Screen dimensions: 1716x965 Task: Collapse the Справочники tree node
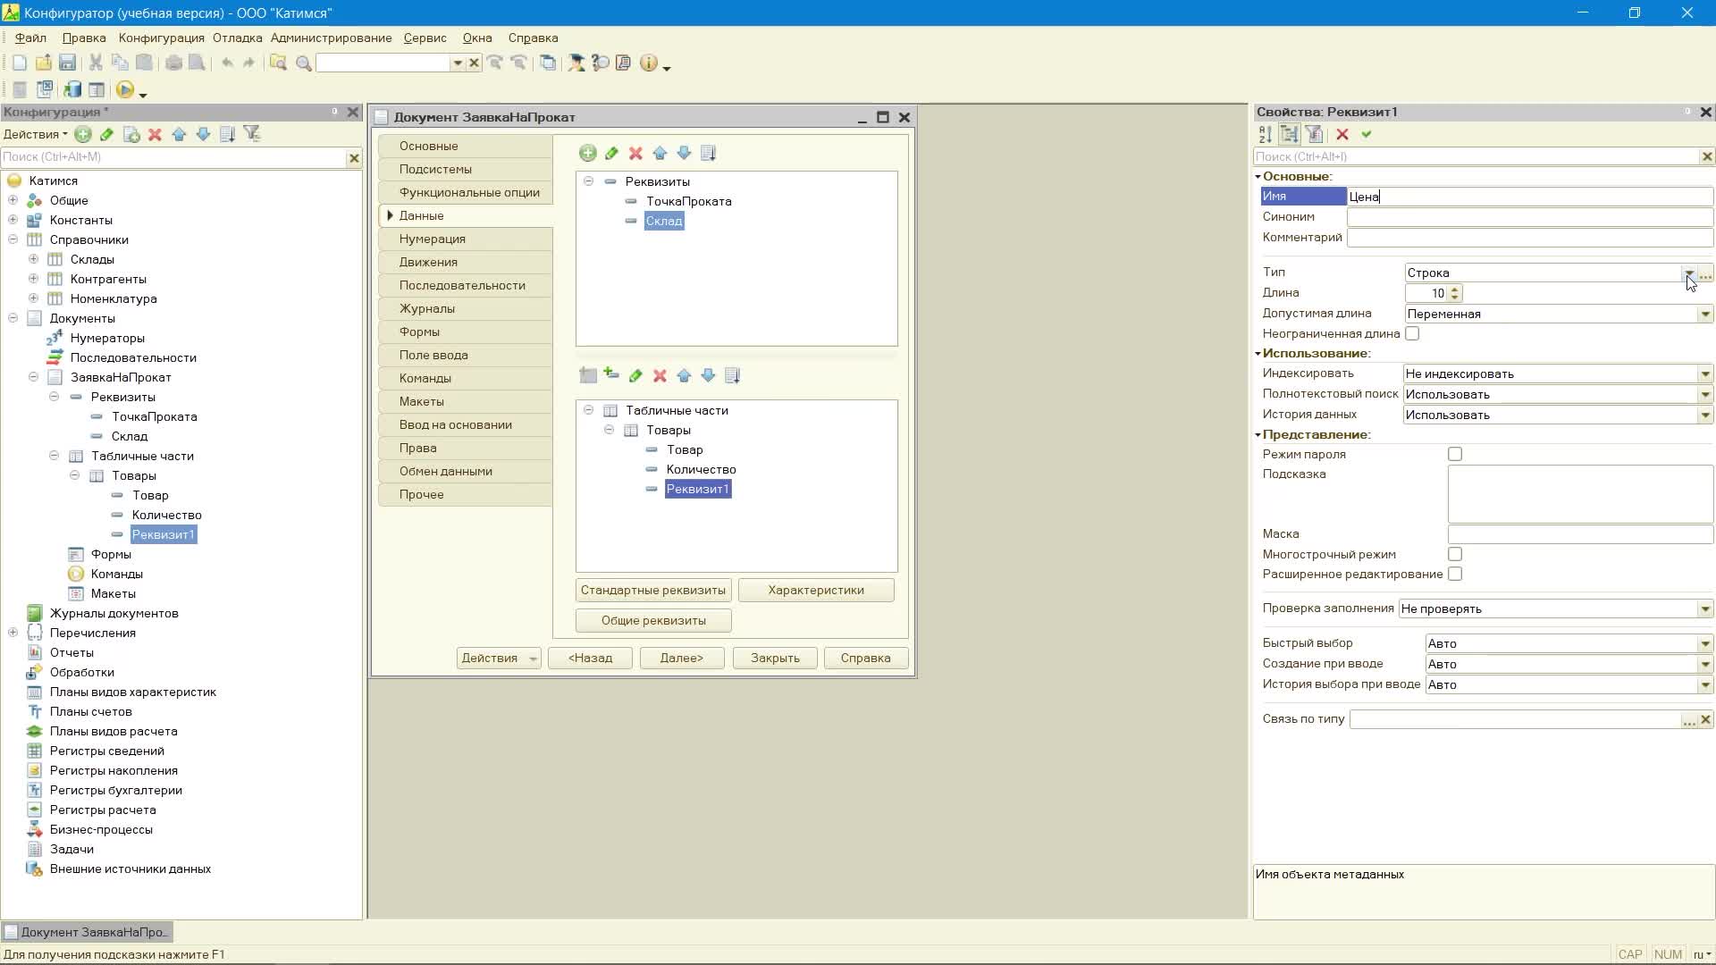[13, 239]
